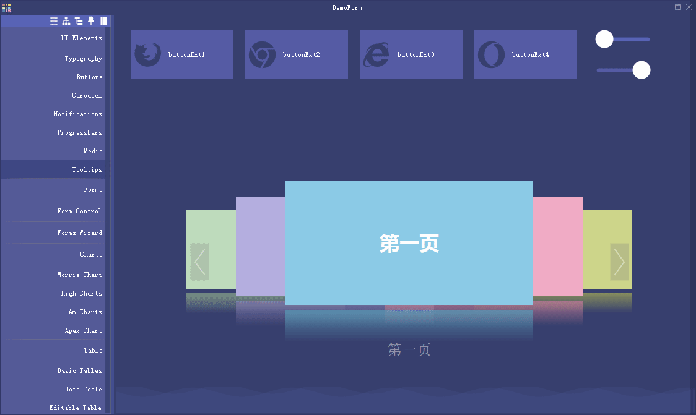Image resolution: width=696 pixels, height=415 pixels.
Task: Click the Opera icon on buttonExt4
Action: click(x=491, y=54)
